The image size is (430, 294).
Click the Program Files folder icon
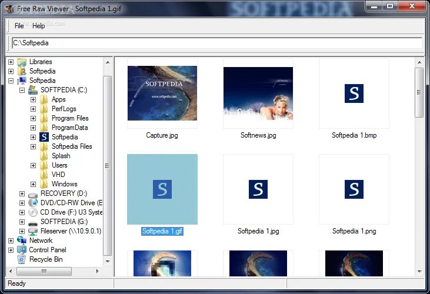[x=44, y=118]
